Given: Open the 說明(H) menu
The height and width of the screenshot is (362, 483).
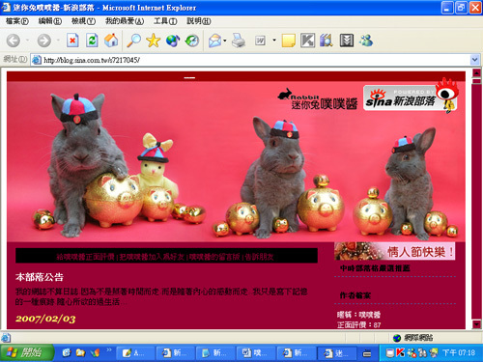Looking at the screenshot, I should click(199, 21).
